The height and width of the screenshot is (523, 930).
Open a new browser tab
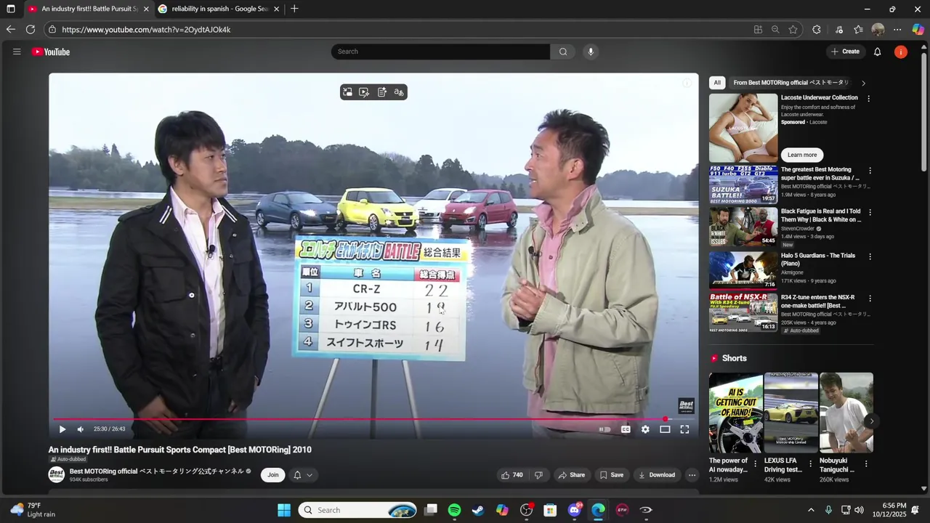[294, 9]
